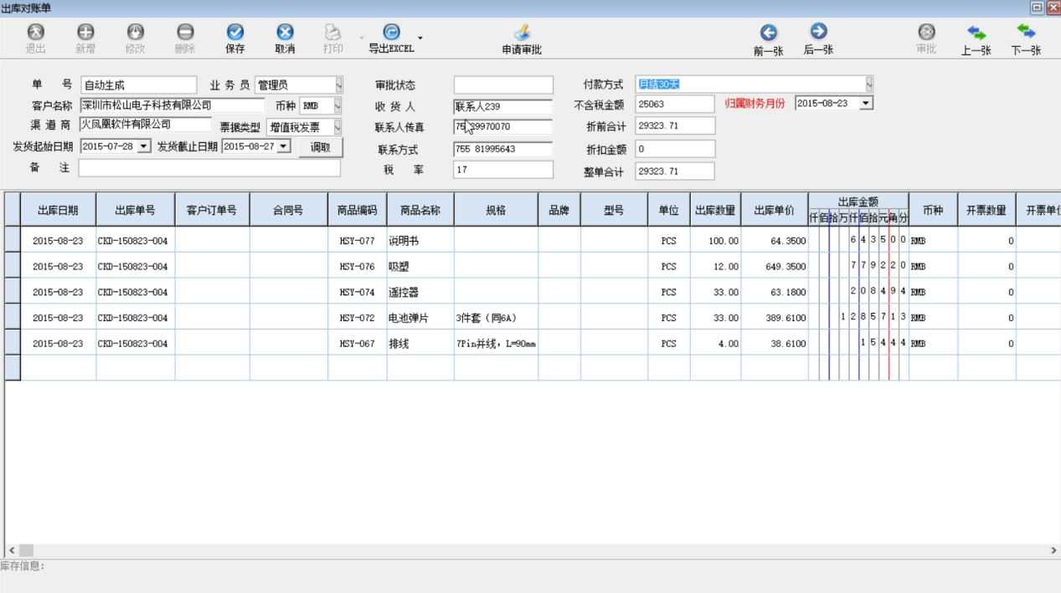
Task: Select product name cell 遥控器
Action: pyautogui.click(x=420, y=292)
